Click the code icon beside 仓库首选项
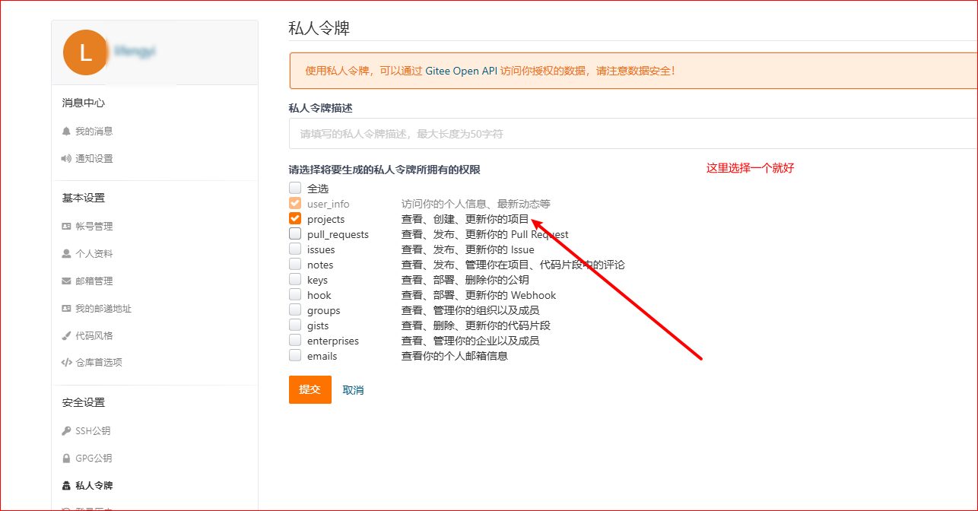978x511 pixels. pyautogui.click(x=66, y=363)
